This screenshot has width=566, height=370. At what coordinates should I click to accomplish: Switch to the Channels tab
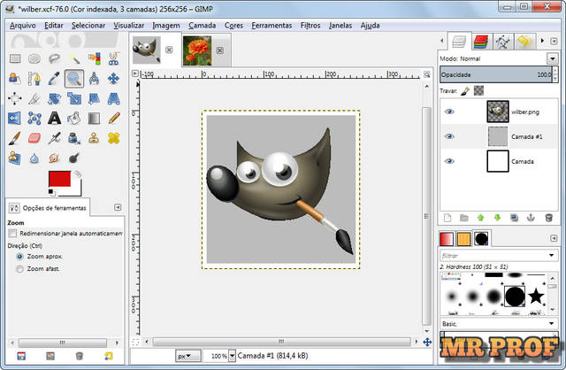click(x=481, y=42)
